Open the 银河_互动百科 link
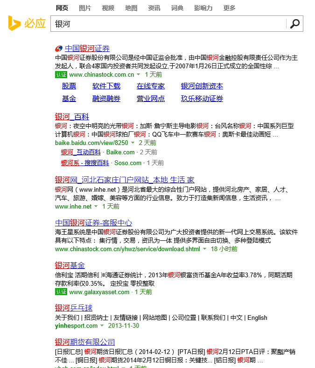315x368 pixels. tap(81, 152)
